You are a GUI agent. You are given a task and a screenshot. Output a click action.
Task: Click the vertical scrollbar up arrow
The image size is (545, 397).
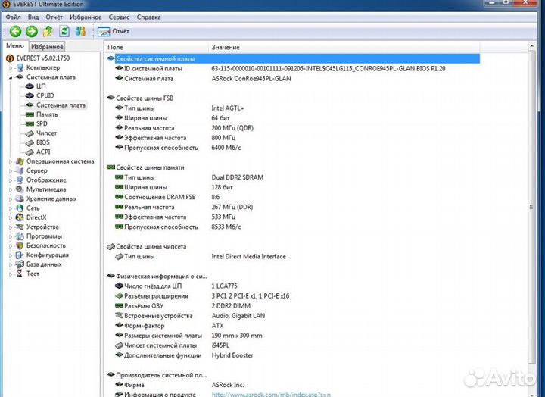pos(531,46)
